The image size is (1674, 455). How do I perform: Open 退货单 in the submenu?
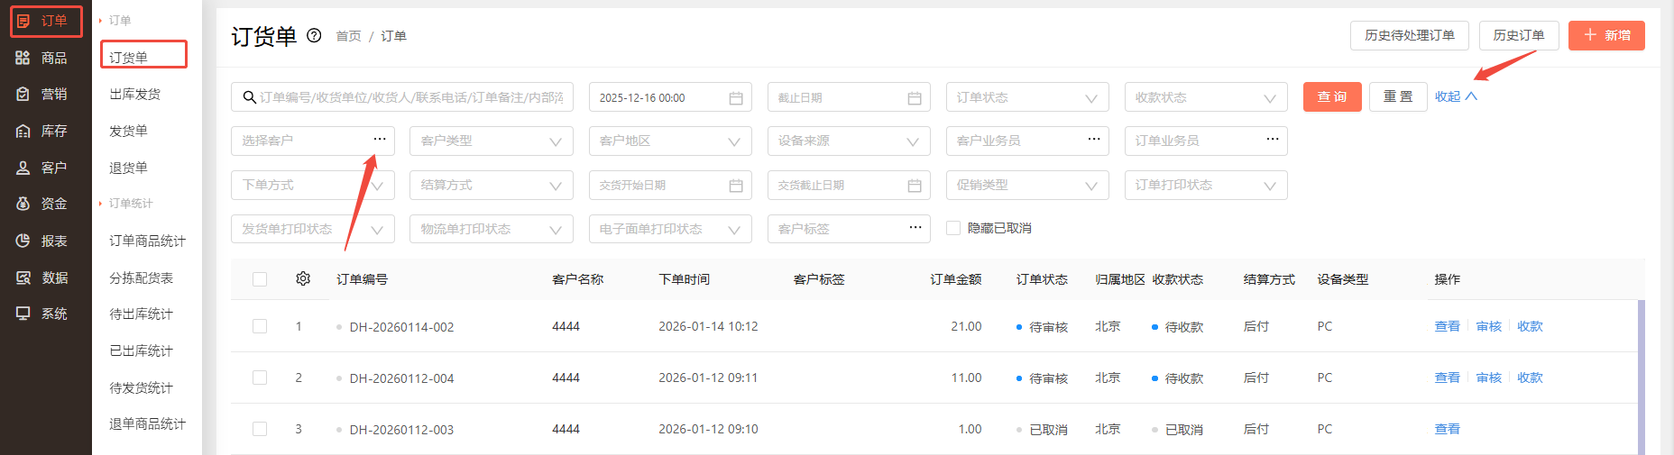[x=128, y=168]
